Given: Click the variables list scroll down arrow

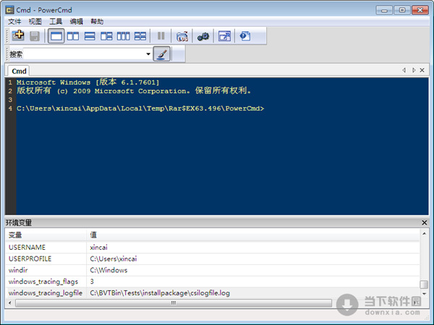Looking at the screenshot, I should coord(424,294).
